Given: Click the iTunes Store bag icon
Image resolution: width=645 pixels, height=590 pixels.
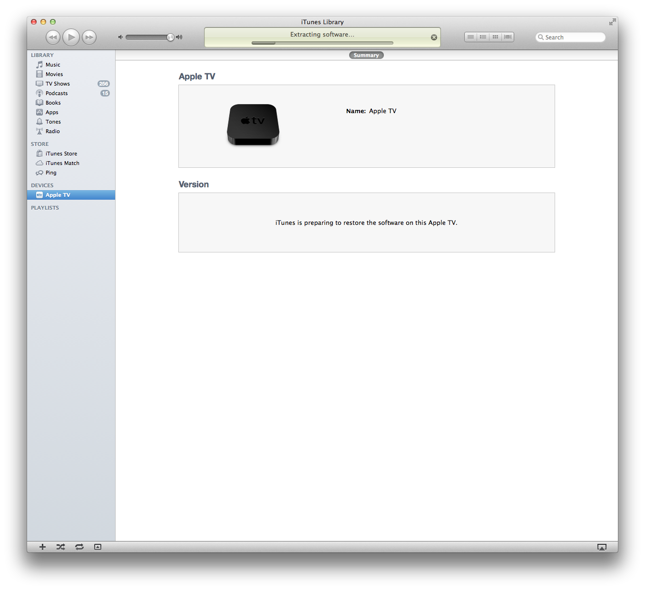Looking at the screenshot, I should [39, 154].
